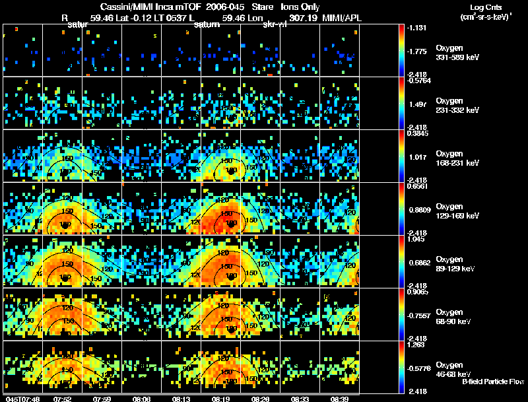Click the Oxygen 46-68 keV color bar
Image resolution: width=528 pixels, height=402 pixels.
pos(401,367)
